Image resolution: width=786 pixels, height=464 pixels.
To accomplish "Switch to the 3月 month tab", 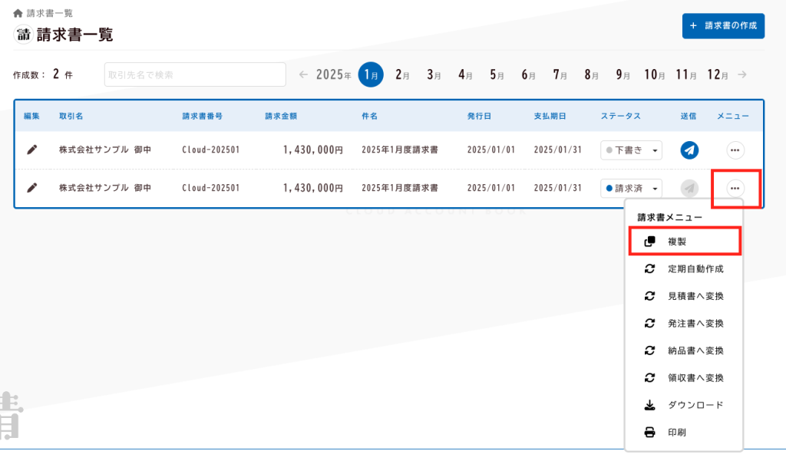I will [x=434, y=74].
